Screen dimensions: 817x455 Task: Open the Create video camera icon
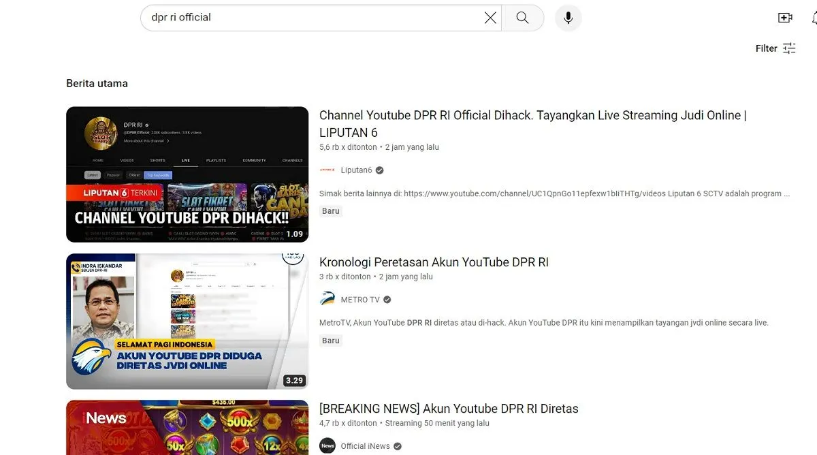coord(785,18)
